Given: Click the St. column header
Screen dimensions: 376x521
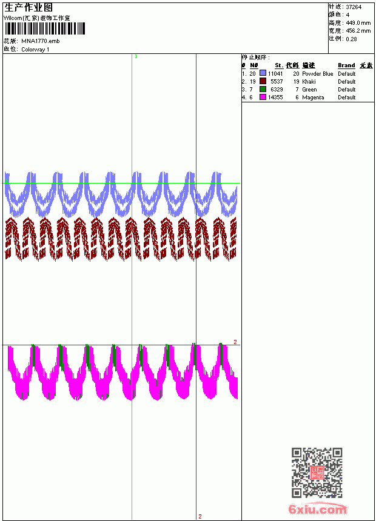Looking at the screenshot, I should tap(279, 65).
